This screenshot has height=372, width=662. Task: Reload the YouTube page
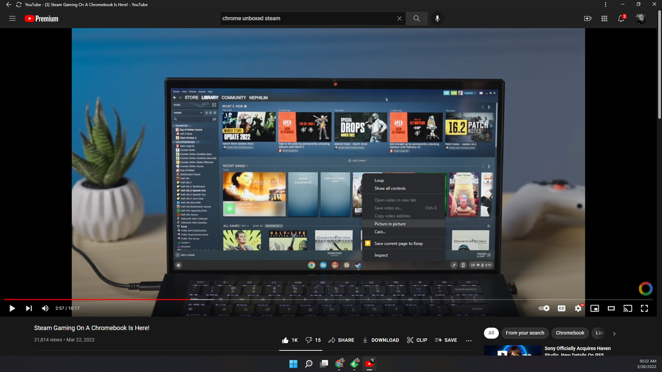pos(18,4)
